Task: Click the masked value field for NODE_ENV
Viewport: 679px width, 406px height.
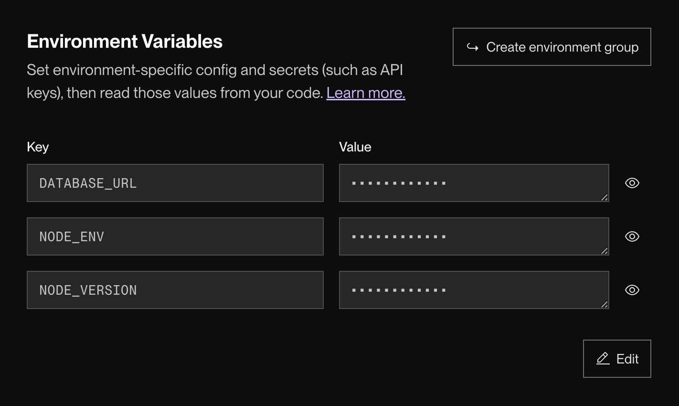Action: pos(474,236)
